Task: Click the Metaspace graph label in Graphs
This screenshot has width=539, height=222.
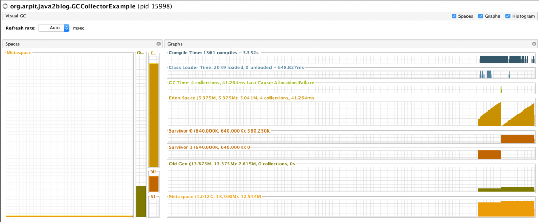Action: pyautogui.click(x=215, y=197)
